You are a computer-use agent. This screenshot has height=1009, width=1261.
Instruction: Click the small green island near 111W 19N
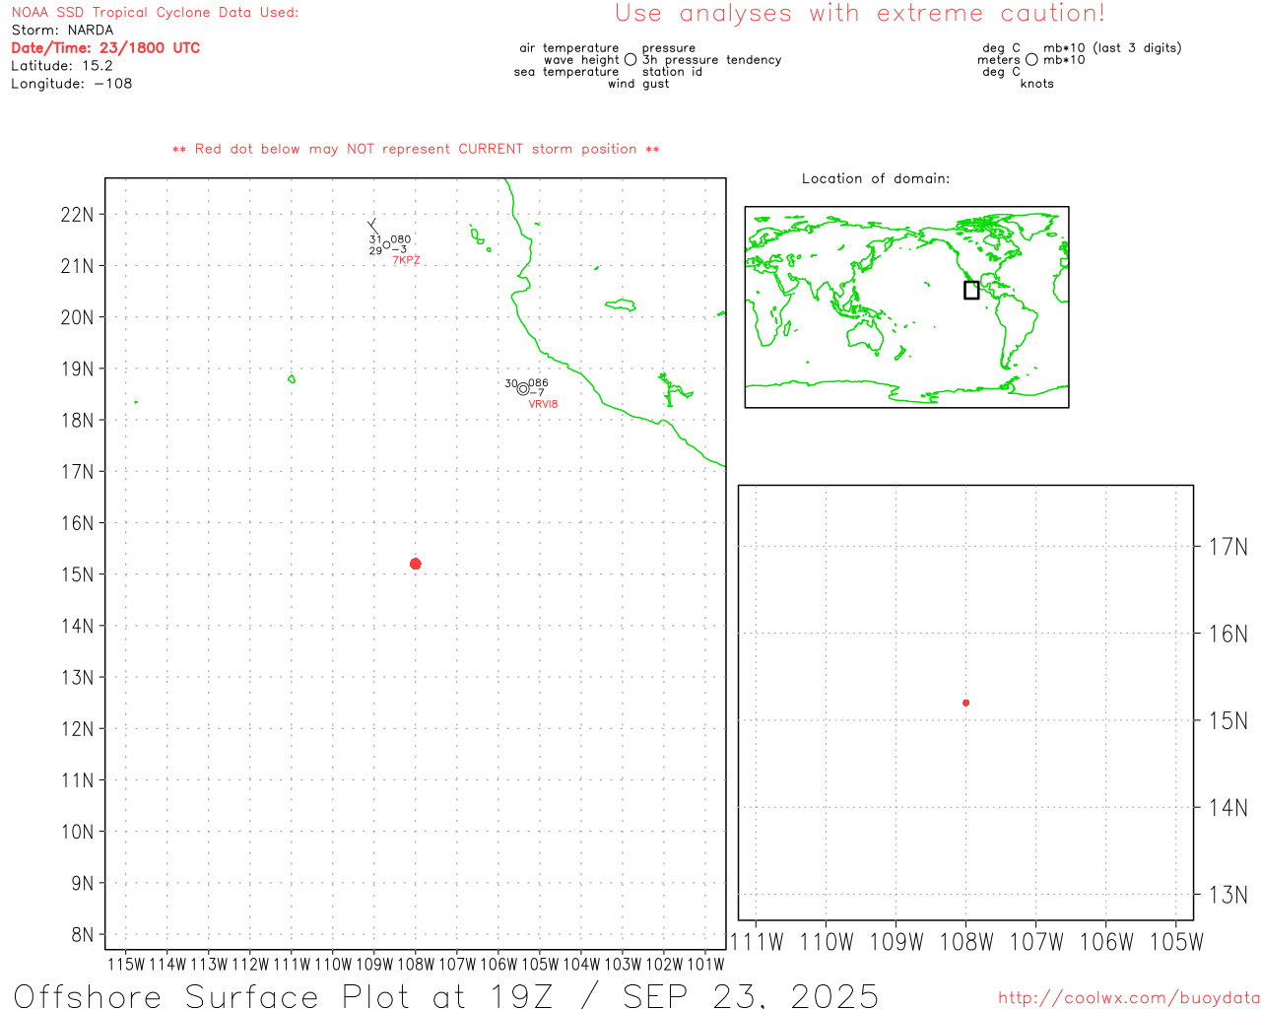[292, 378]
